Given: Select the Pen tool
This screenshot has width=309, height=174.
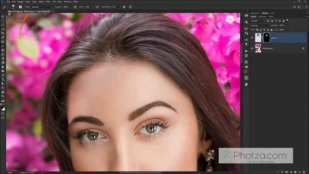Looking at the screenshot, I should [3, 75].
